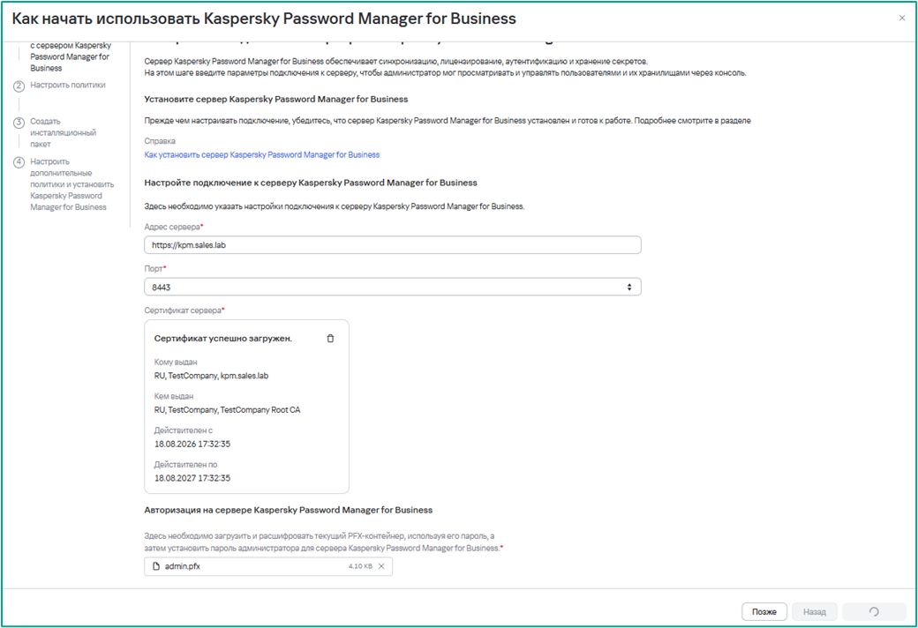
Task: Click heading Настройте подключение к серверу
Action: pyautogui.click(x=311, y=183)
